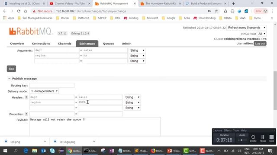The image size is (277, 155).
Task: Go to the Queues tab
Action: pos(108,43)
